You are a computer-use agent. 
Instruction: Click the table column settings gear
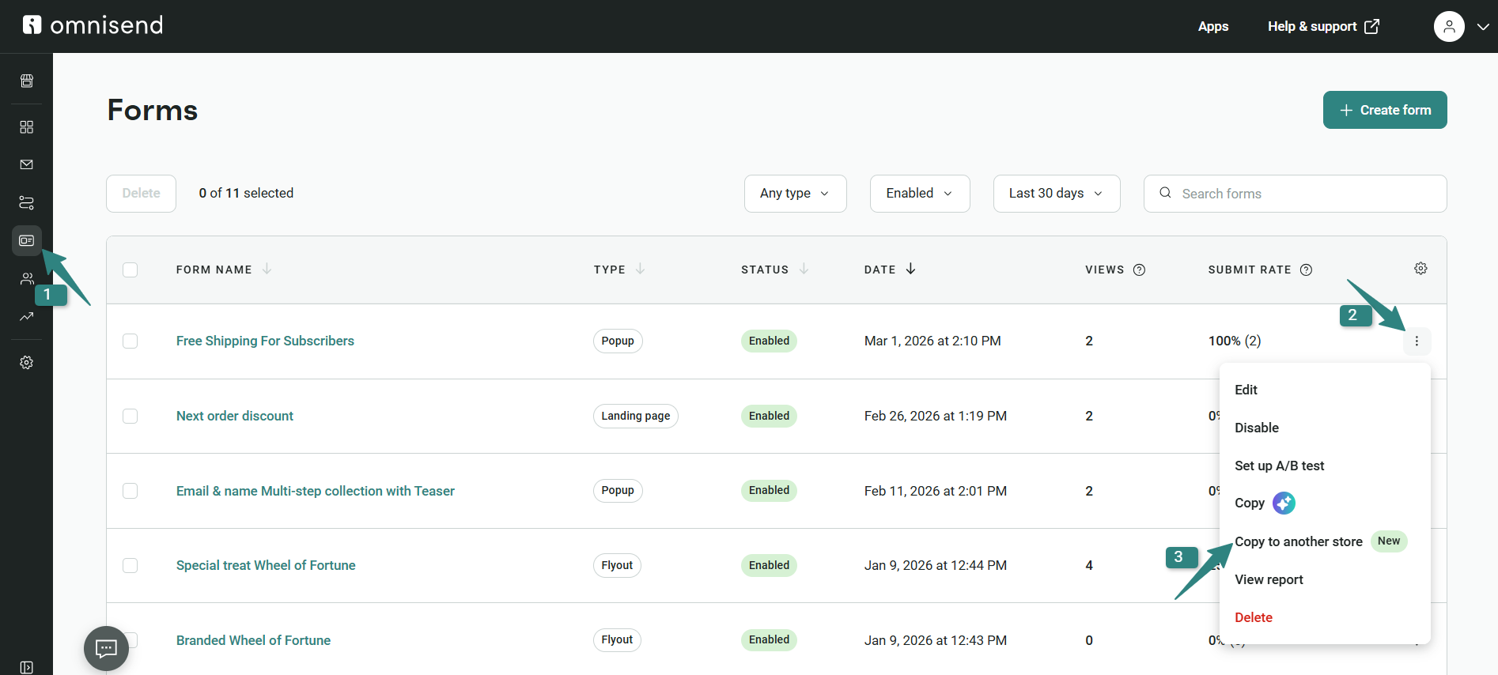pos(1420,269)
